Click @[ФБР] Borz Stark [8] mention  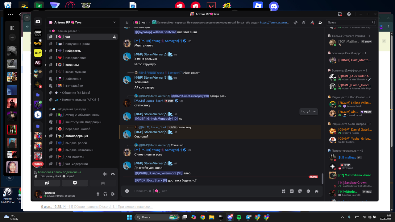[151, 180]
